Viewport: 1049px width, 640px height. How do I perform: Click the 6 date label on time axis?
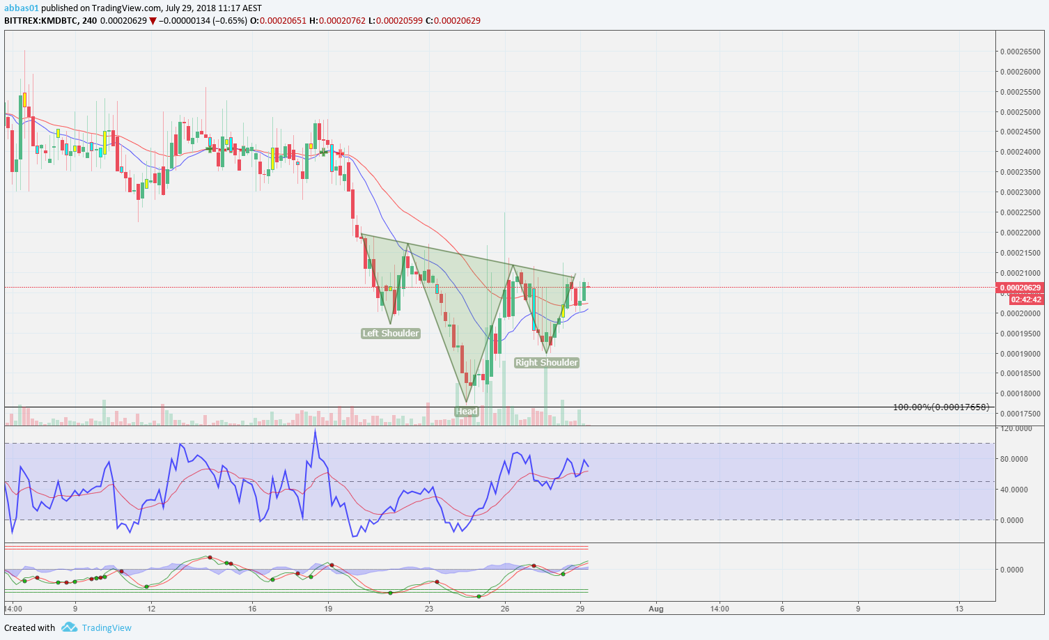click(x=782, y=609)
